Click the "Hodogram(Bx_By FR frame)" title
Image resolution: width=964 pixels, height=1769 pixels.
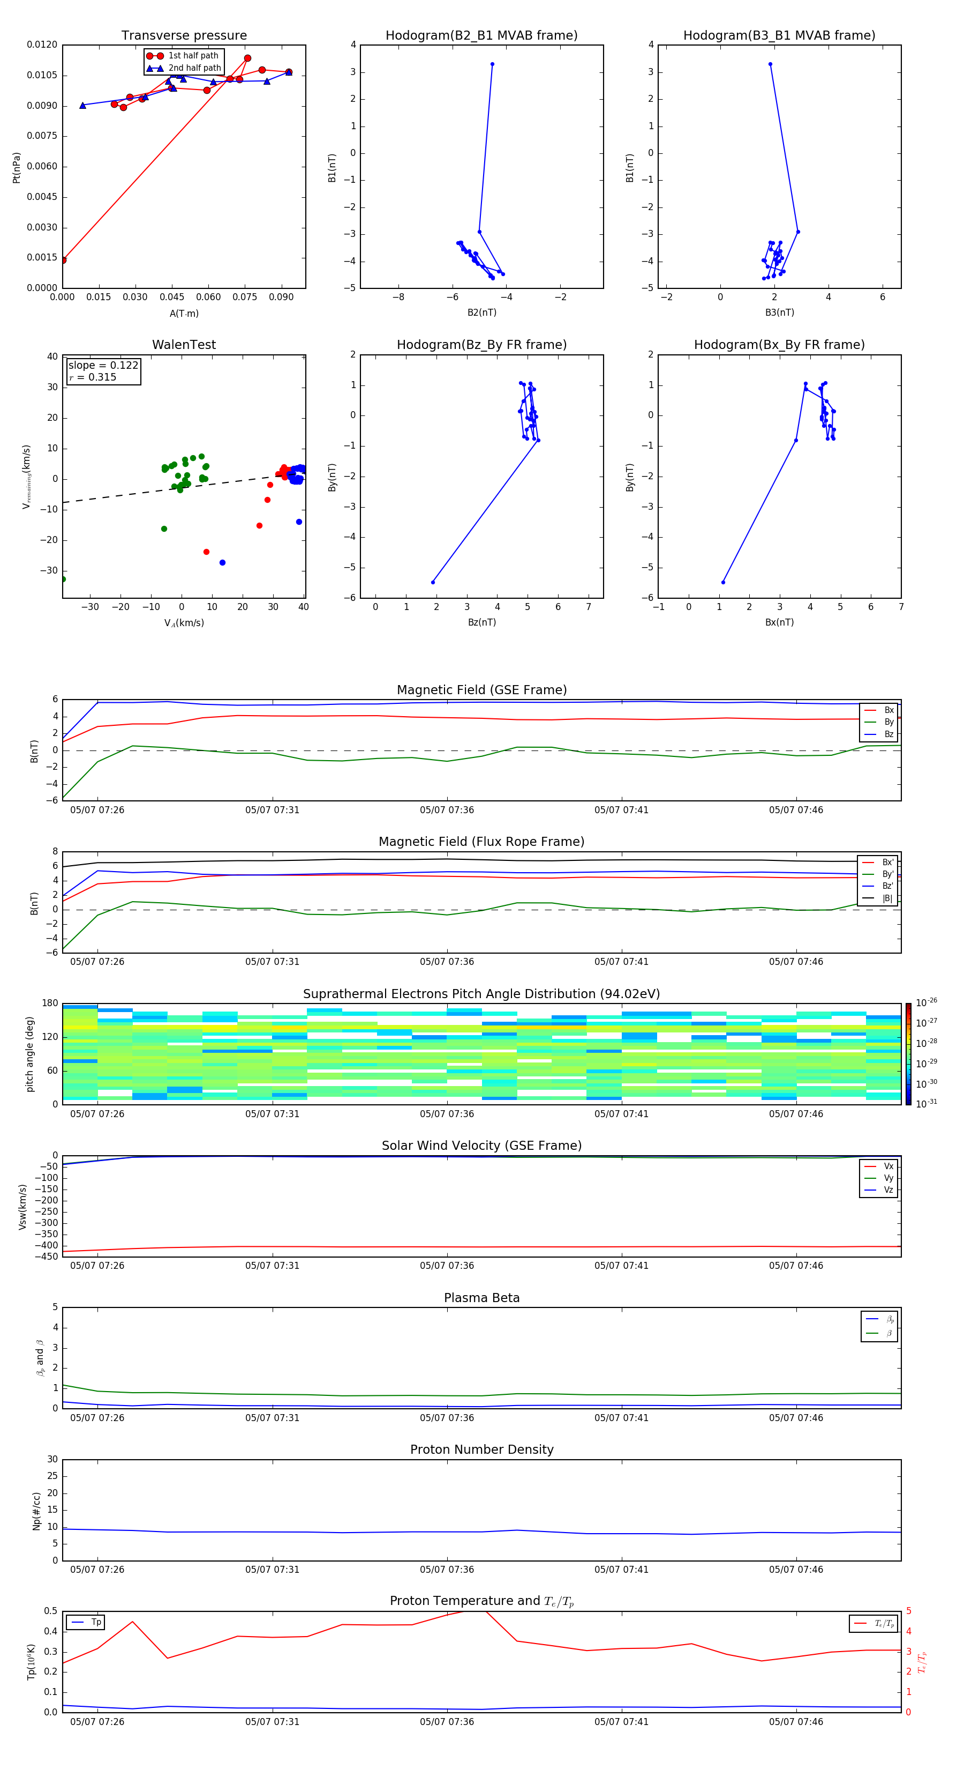(779, 345)
